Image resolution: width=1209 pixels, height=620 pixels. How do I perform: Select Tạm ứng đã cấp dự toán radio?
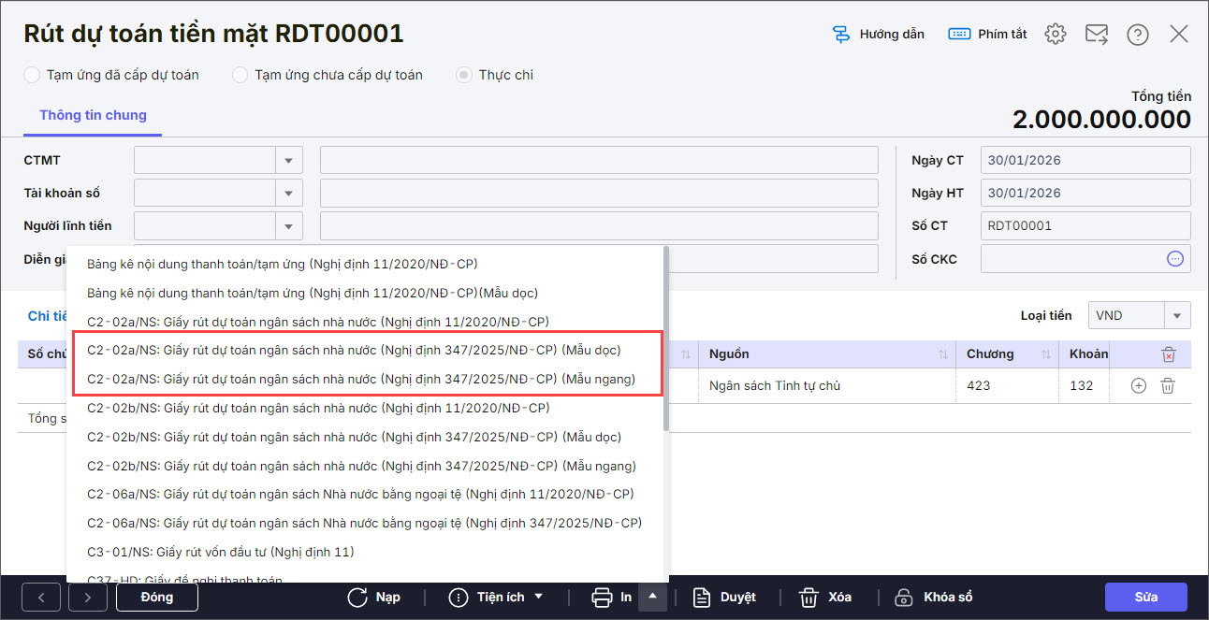[33, 75]
